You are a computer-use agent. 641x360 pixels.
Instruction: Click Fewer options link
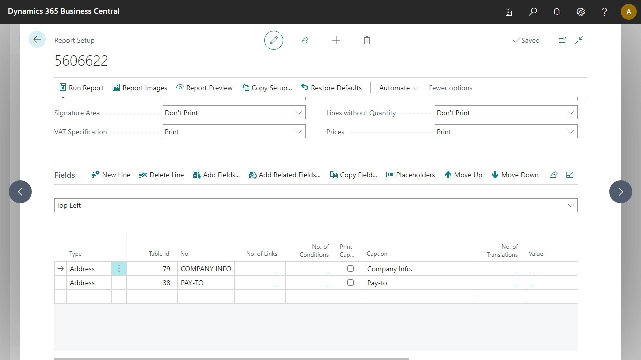[450, 88]
